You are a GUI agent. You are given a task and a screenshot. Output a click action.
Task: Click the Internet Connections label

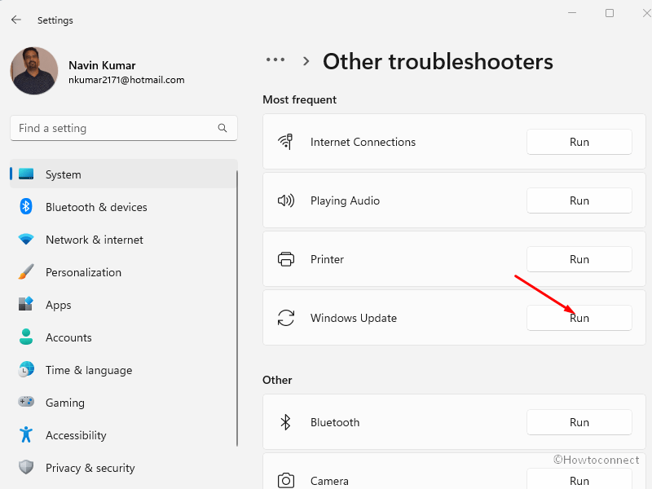363,142
